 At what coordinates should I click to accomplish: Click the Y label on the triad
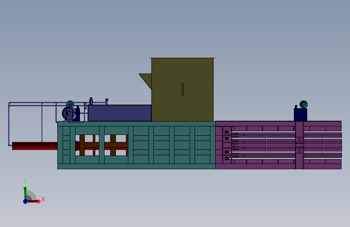(25, 181)
